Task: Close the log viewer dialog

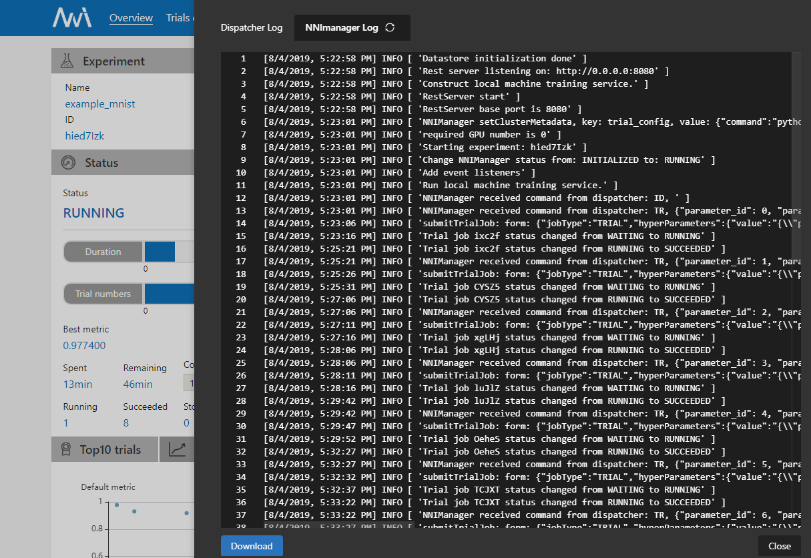Action: [779, 545]
